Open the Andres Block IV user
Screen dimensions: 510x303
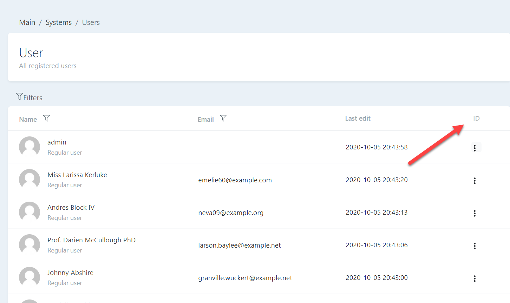point(71,207)
